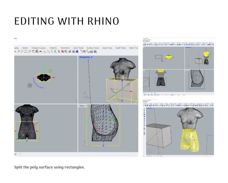Click the Undo view change icon
The height and width of the screenshot is (183, 228).
point(33,52)
